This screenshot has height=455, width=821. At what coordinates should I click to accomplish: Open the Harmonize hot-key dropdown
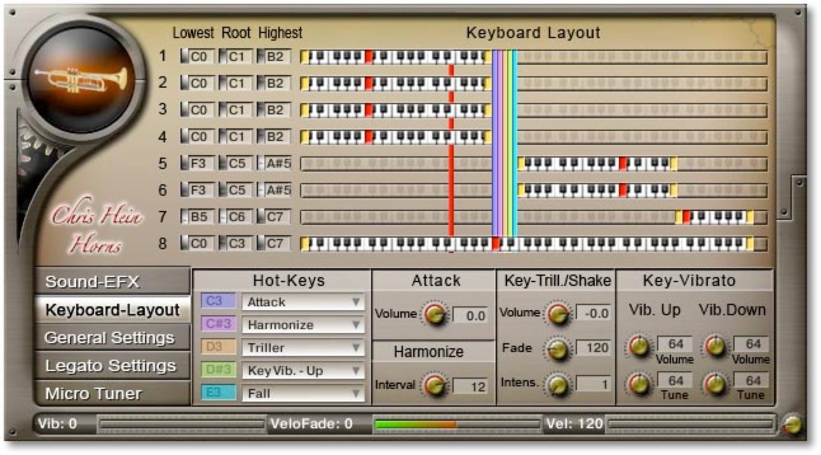303,325
